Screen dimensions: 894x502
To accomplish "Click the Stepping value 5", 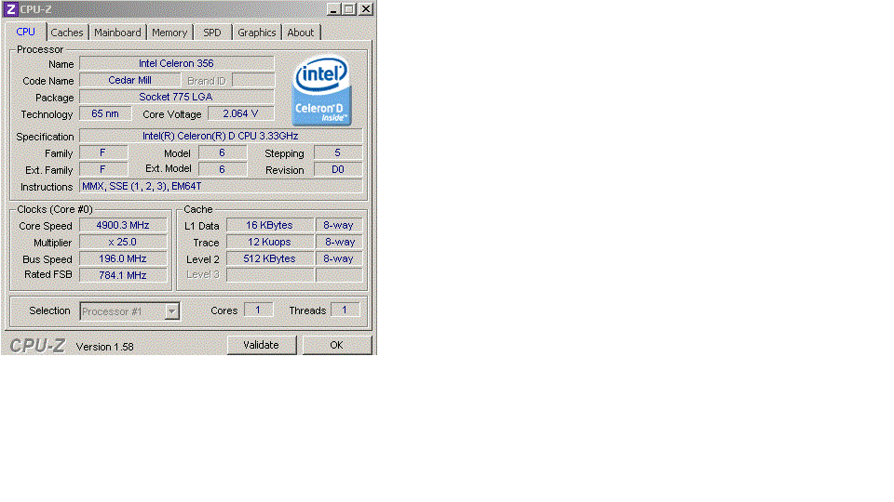I will (x=337, y=152).
